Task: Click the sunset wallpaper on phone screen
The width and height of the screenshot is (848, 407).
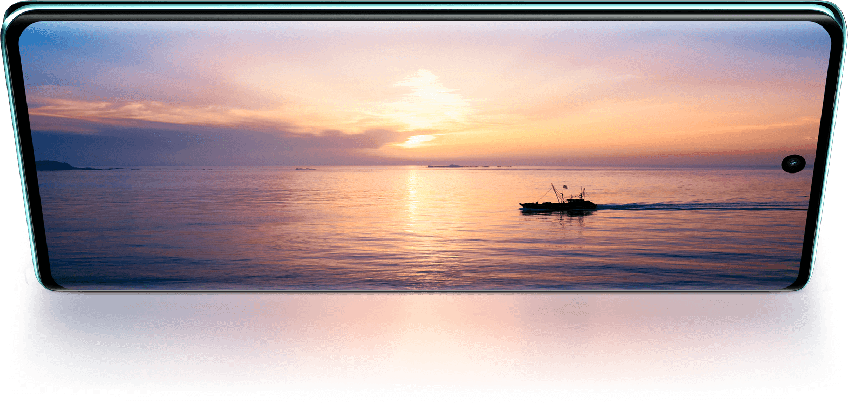Action: (324, 216)
